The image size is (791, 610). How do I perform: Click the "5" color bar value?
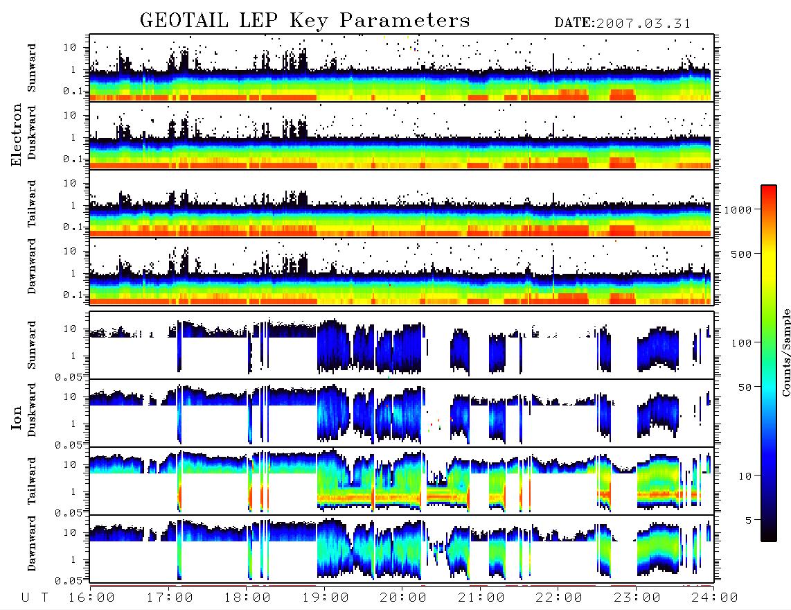click(748, 521)
